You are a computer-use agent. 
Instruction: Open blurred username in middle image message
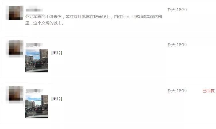[35, 45]
